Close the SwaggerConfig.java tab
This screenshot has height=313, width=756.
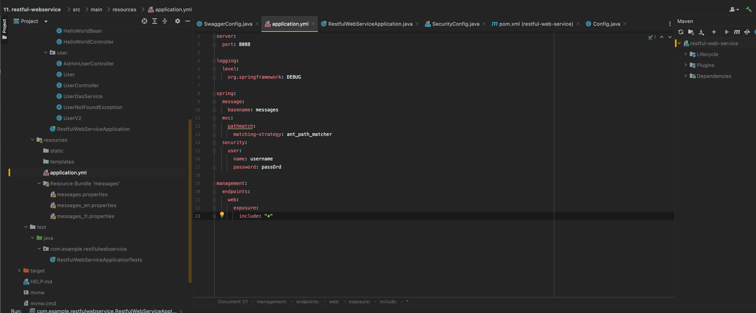[257, 24]
